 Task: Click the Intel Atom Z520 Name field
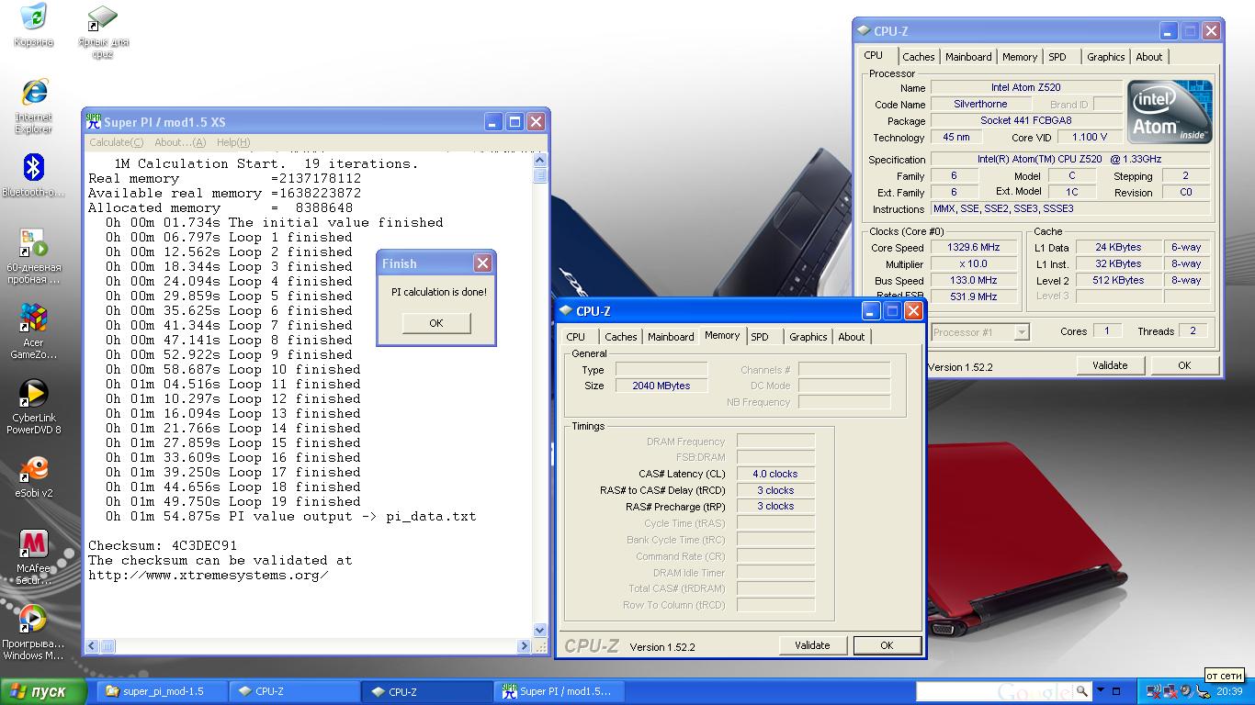point(1025,88)
